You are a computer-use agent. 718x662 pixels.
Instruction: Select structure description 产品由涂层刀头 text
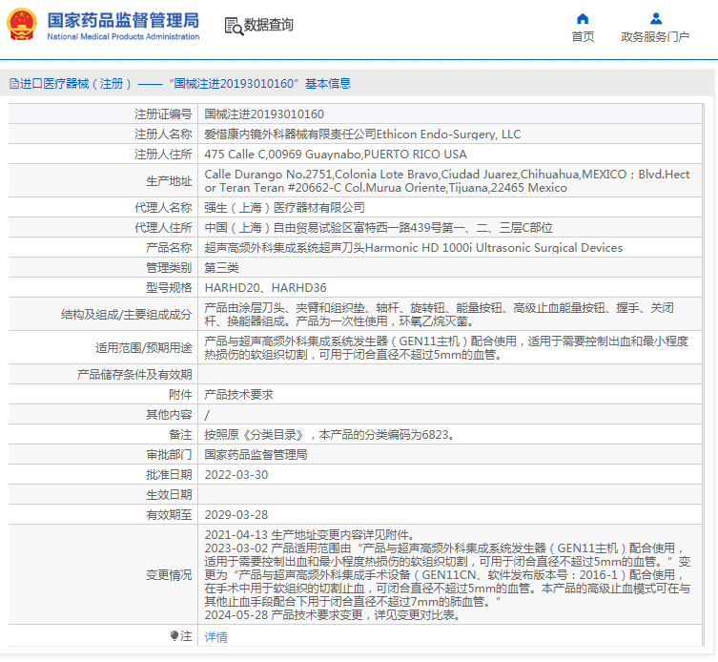click(x=440, y=314)
